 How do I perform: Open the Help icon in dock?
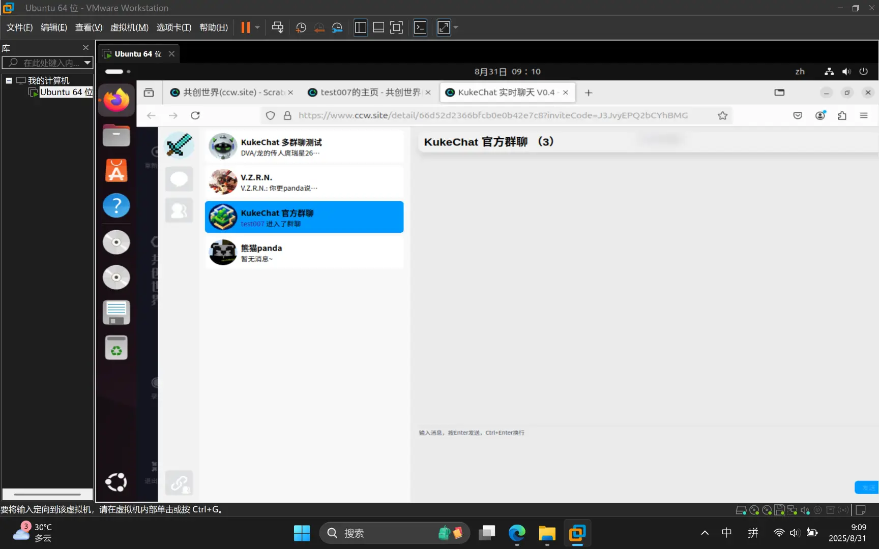[116, 205]
